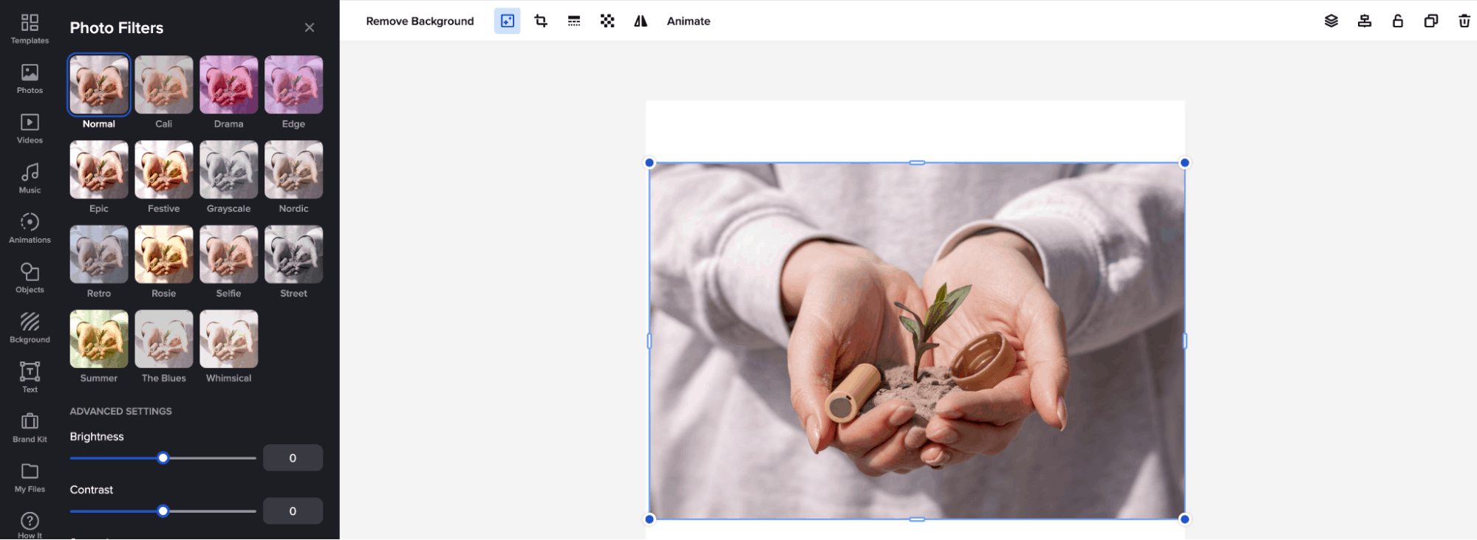
Task: Click the duplicate element icon
Action: tap(1431, 21)
